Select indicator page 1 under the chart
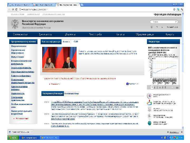This screenshot has height=143, width=190. (x=152, y=87)
